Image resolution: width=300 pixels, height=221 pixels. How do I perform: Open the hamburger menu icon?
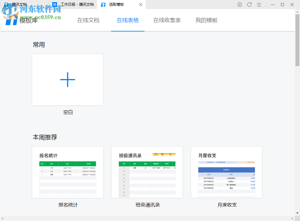(x=259, y=5)
